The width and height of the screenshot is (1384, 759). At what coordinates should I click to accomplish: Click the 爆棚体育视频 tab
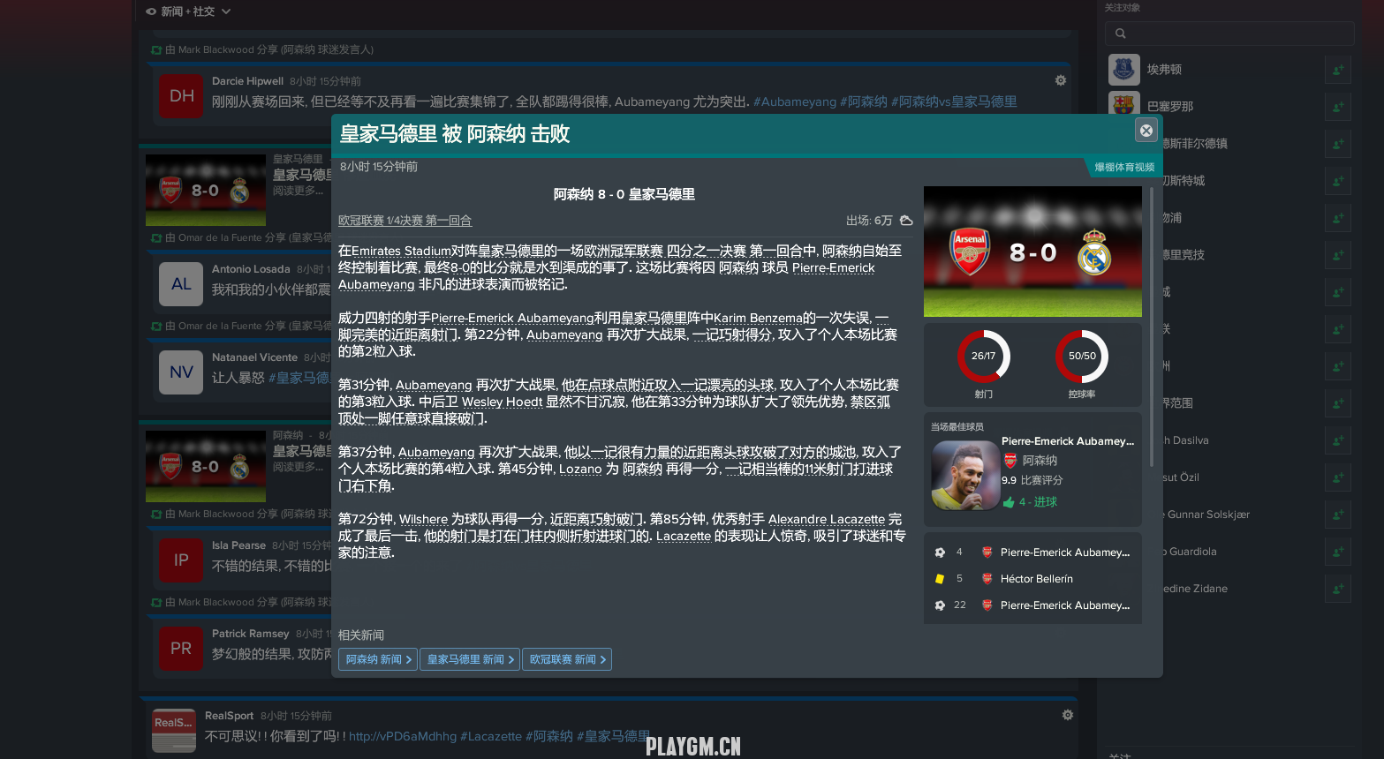click(x=1124, y=167)
